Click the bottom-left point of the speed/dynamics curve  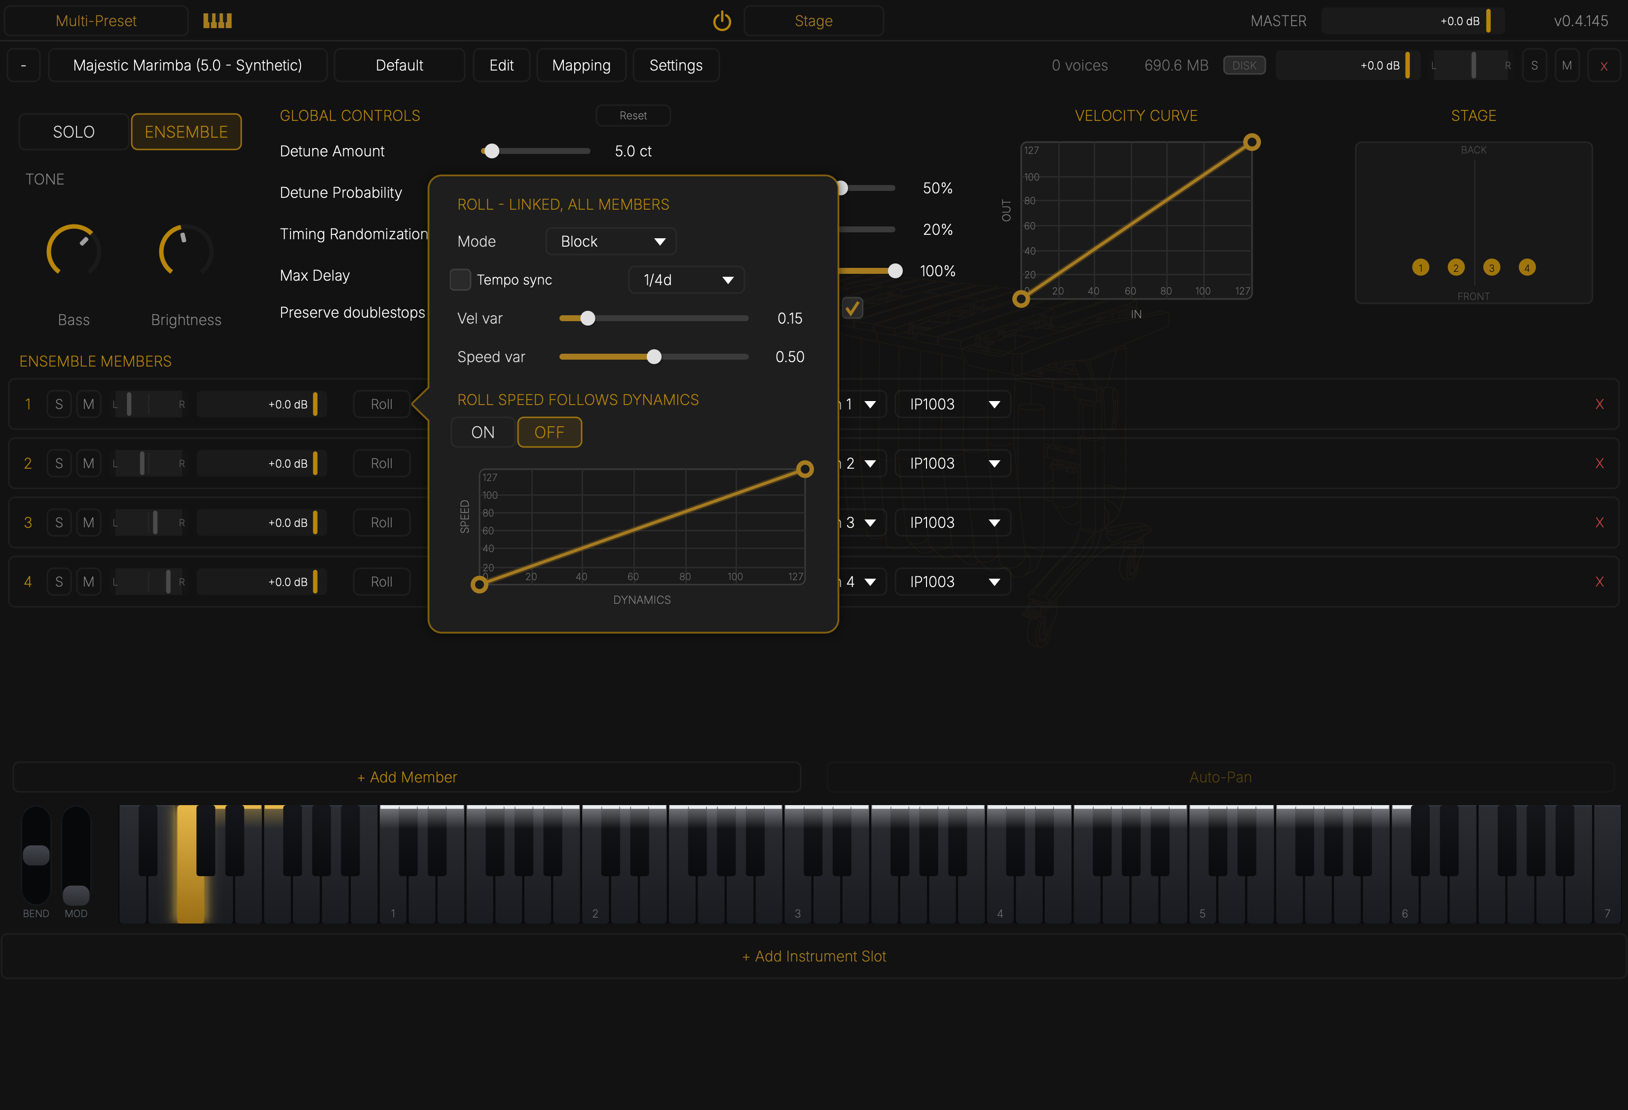point(479,585)
